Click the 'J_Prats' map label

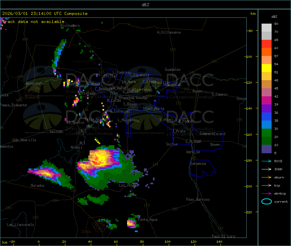click(x=179, y=131)
